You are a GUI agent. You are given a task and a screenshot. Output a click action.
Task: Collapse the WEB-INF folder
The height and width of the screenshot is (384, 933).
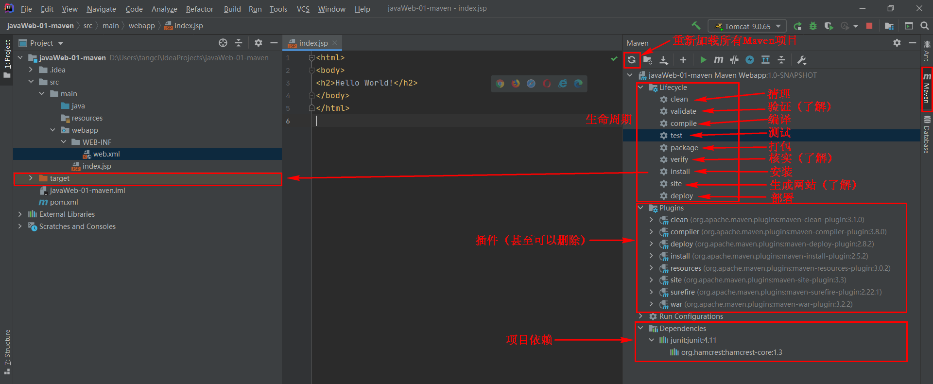point(64,142)
